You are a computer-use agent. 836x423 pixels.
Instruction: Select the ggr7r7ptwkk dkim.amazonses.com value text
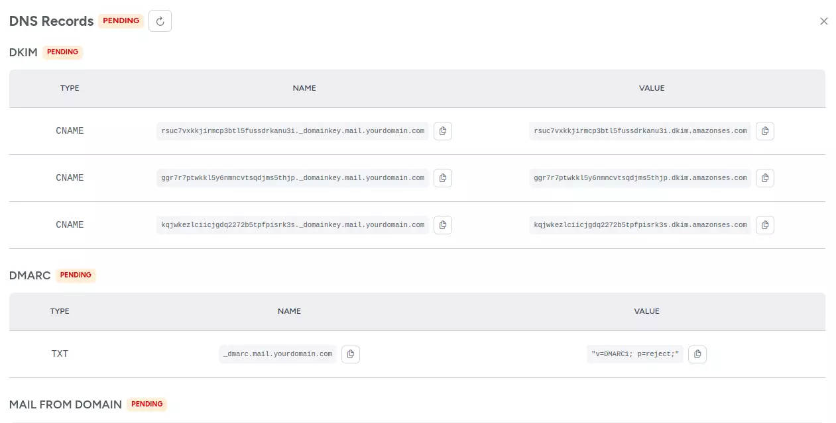(x=640, y=178)
